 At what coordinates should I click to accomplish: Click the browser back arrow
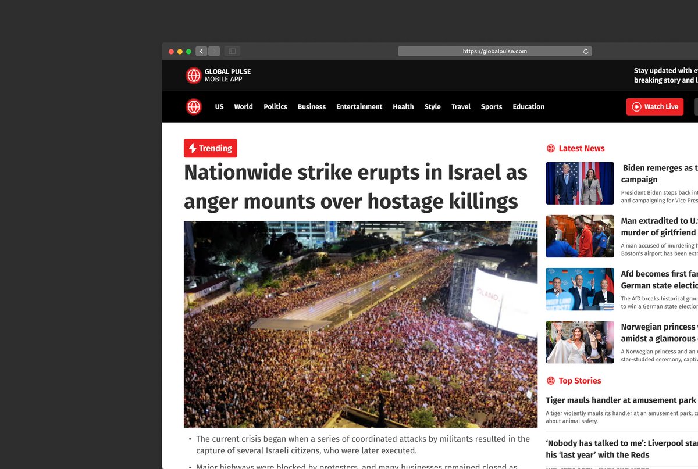pyautogui.click(x=201, y=51)
